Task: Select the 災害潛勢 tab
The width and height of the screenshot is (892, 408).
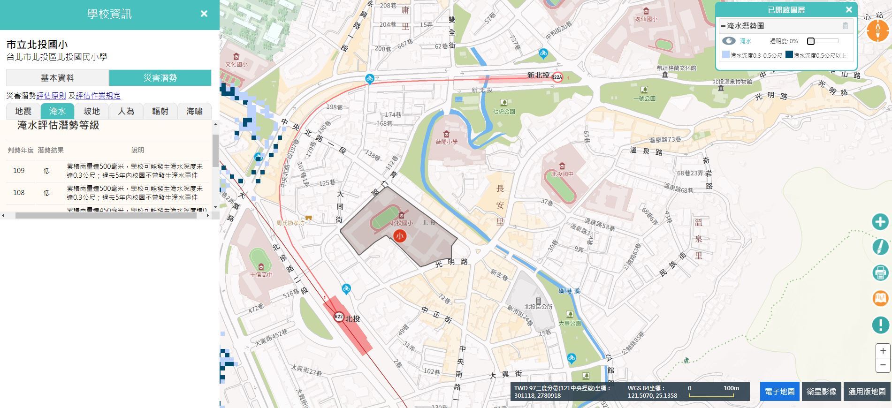Action: (x=160, y=78)
